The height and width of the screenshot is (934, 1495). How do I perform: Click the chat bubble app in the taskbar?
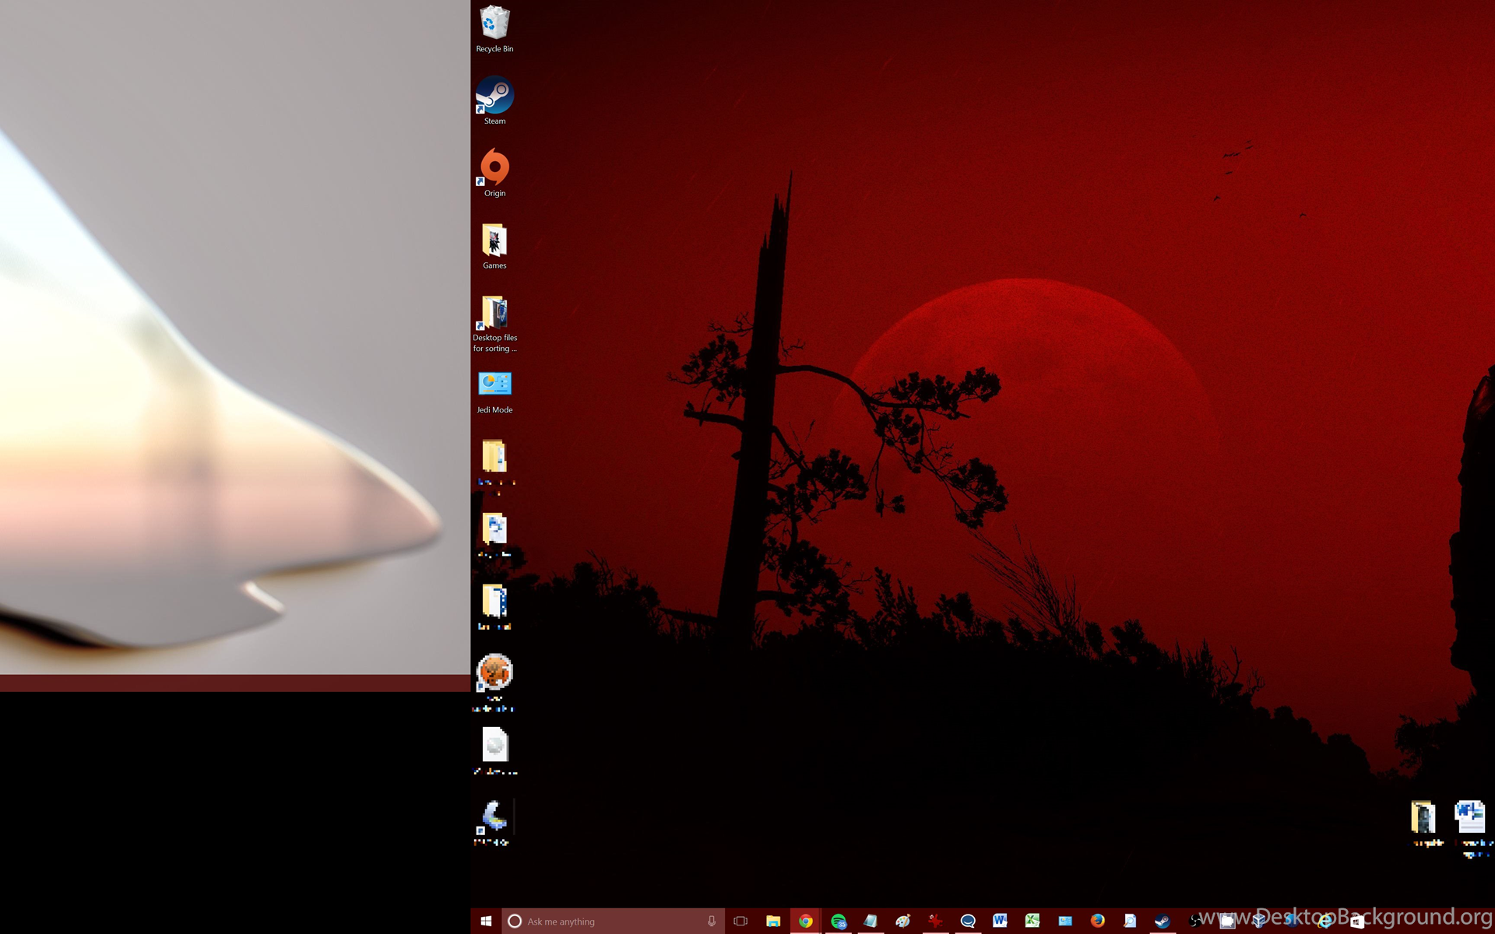[x=968, y=921]
